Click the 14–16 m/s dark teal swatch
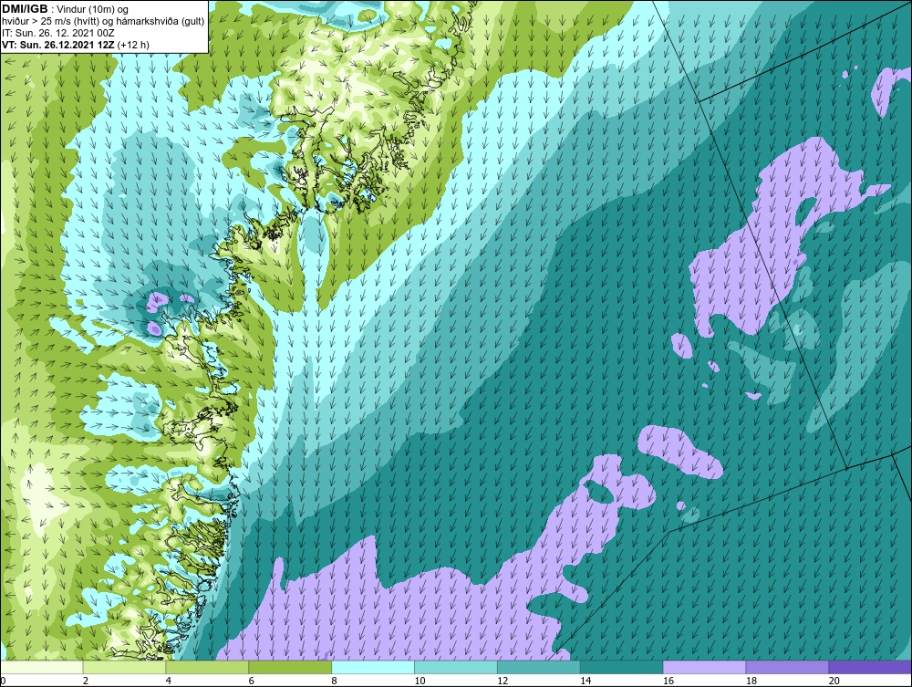912x687 pixels. point(621,667)
